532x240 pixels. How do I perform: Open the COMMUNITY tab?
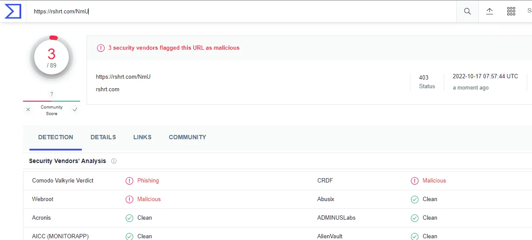coord(187,137)
